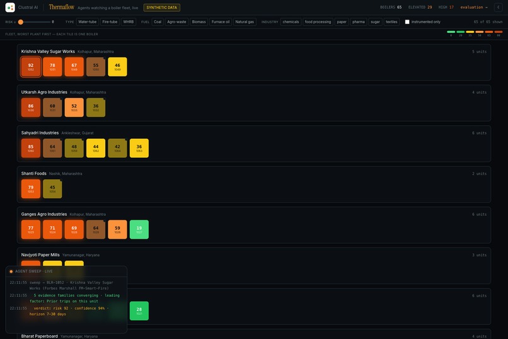Pick Sahyadri Industries boiler tile with risk 42

pos(118,148)
